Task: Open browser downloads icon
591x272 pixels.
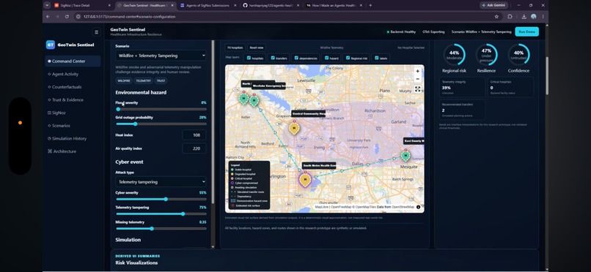Action: 524,17
